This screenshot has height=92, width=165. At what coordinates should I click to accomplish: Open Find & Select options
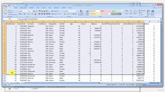[x=152, y=13]
